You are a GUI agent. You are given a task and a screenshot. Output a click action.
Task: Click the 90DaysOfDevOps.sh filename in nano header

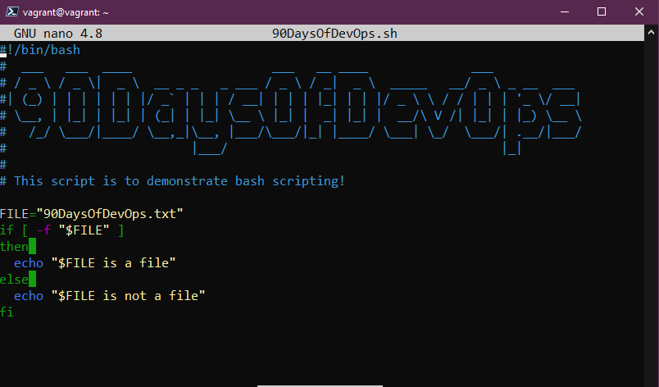pyautogui.click(x=334, y=34)
